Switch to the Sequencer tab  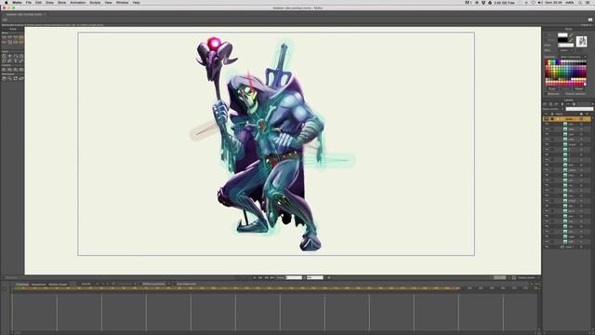tap(38, 284)
